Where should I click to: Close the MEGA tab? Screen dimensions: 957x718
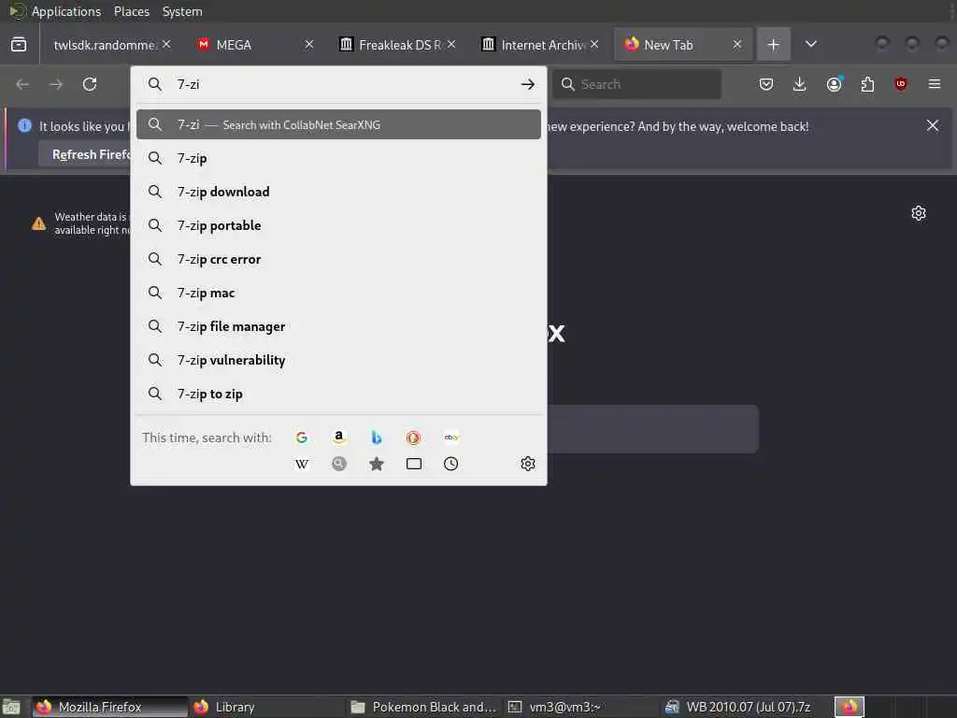pyautogui.click(x=309, y=45)
